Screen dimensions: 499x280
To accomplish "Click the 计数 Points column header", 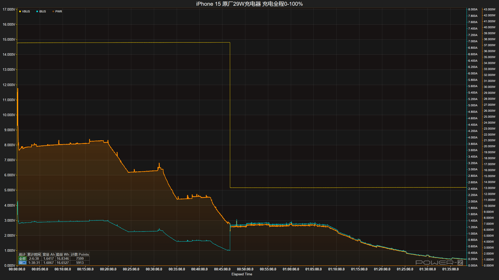I will tap(80, 254).
